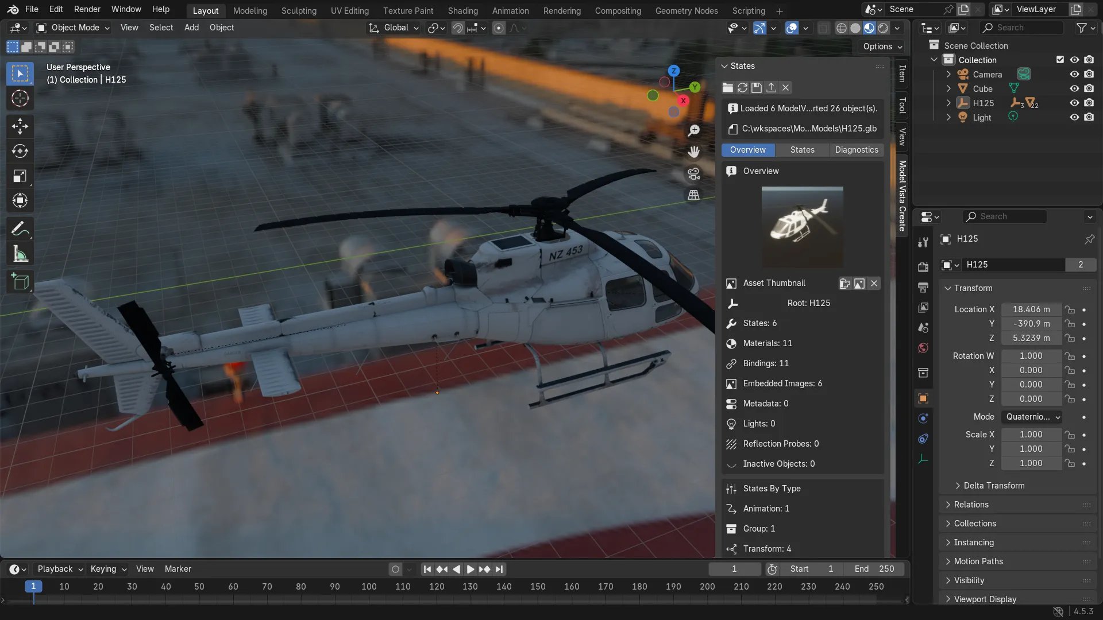
Task: Click the Location X value field
Action: coord(1031,309)
